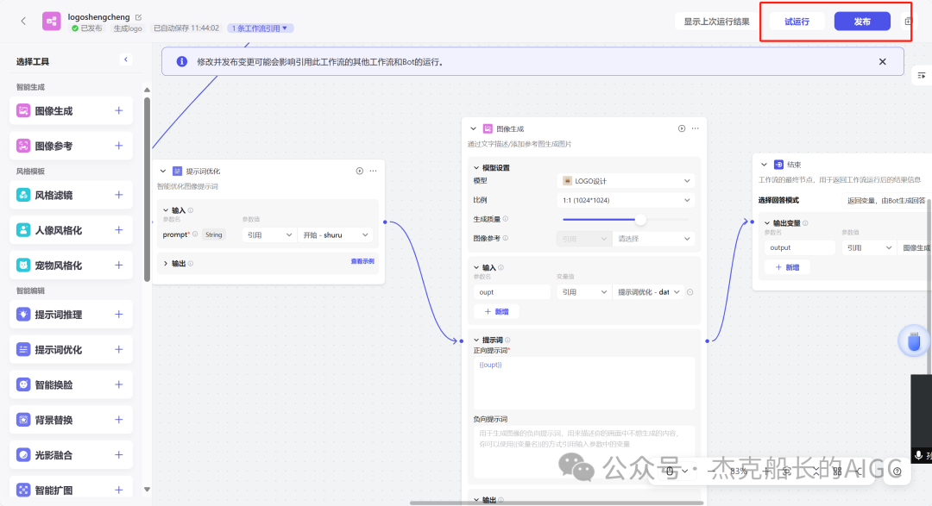Screen dimensions: 932x506
Task: Collapse the 模型设置 section
Action: 476,167
